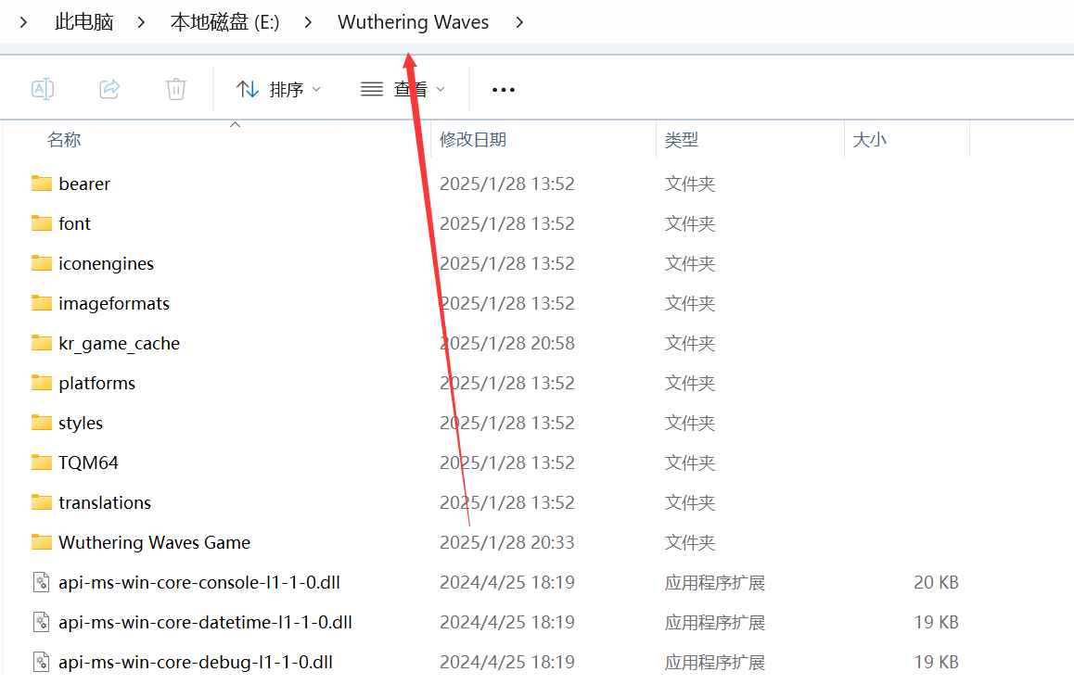Image resolution: width=1074 pixels, height=697 pixels.
Task: Click the share icon in the toolbar
Action: [x=109, y=88]
